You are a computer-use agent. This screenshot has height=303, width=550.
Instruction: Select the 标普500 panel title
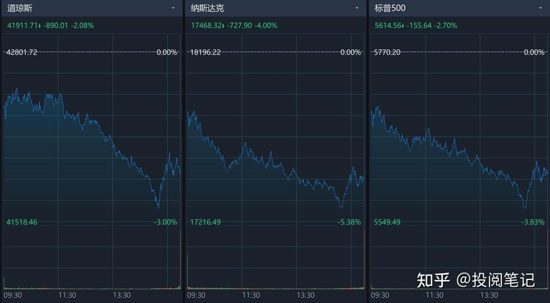(390, 8)
